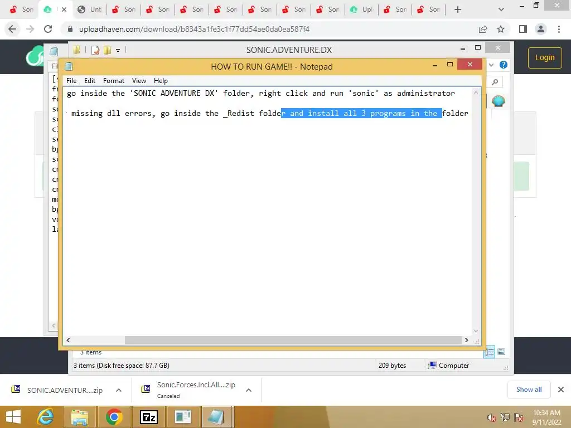This screenshot has width=571, height=428.
Task: Close the downloads bar
Action: pyautogui.click(x=561, y=390)
